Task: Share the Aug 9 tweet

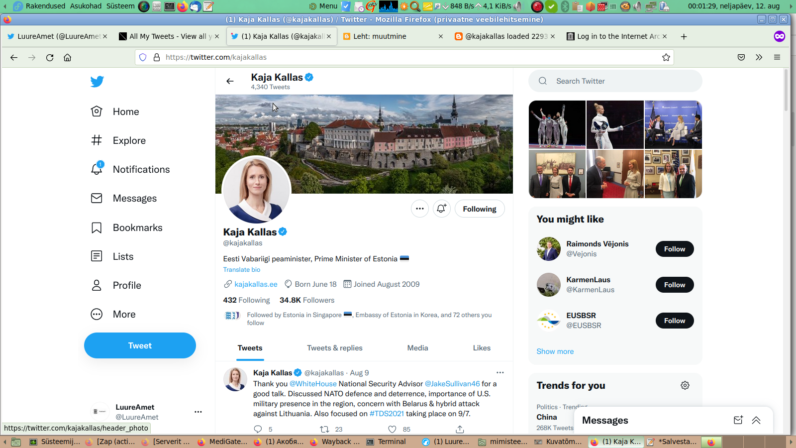Action: [460, 429]
